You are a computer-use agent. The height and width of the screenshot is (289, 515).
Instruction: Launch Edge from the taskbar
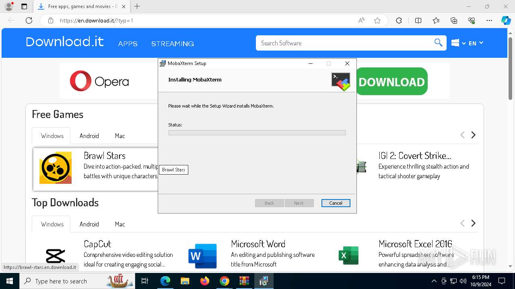(165, 281)
